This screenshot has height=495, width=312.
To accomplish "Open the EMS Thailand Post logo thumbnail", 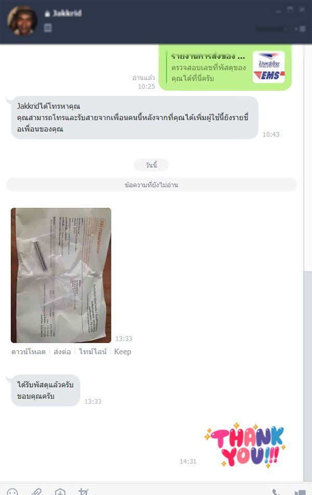I will [268, 67].
